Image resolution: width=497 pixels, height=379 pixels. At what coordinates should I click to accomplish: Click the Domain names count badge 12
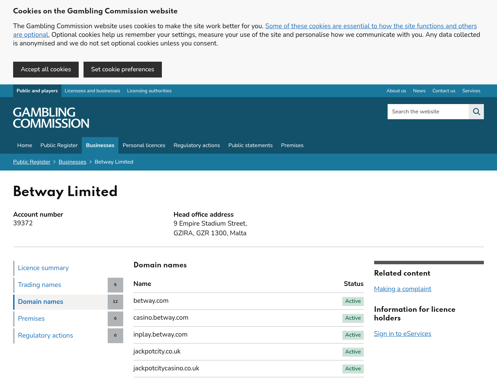tap(115, 302)
